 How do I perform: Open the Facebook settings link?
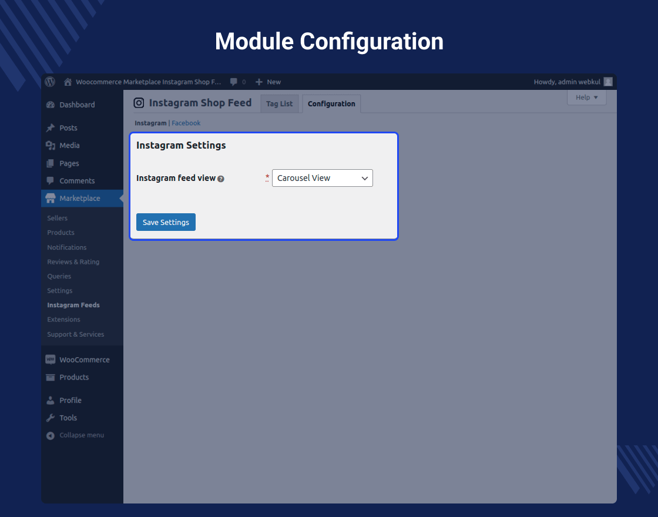click(x=186, y=123)
